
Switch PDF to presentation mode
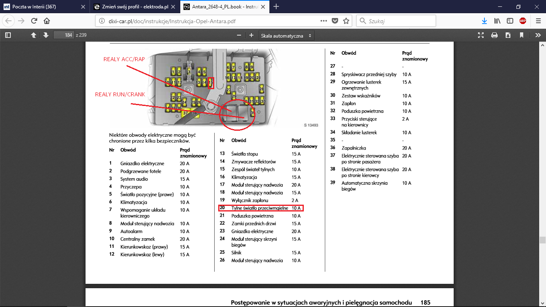click(481, 35)
